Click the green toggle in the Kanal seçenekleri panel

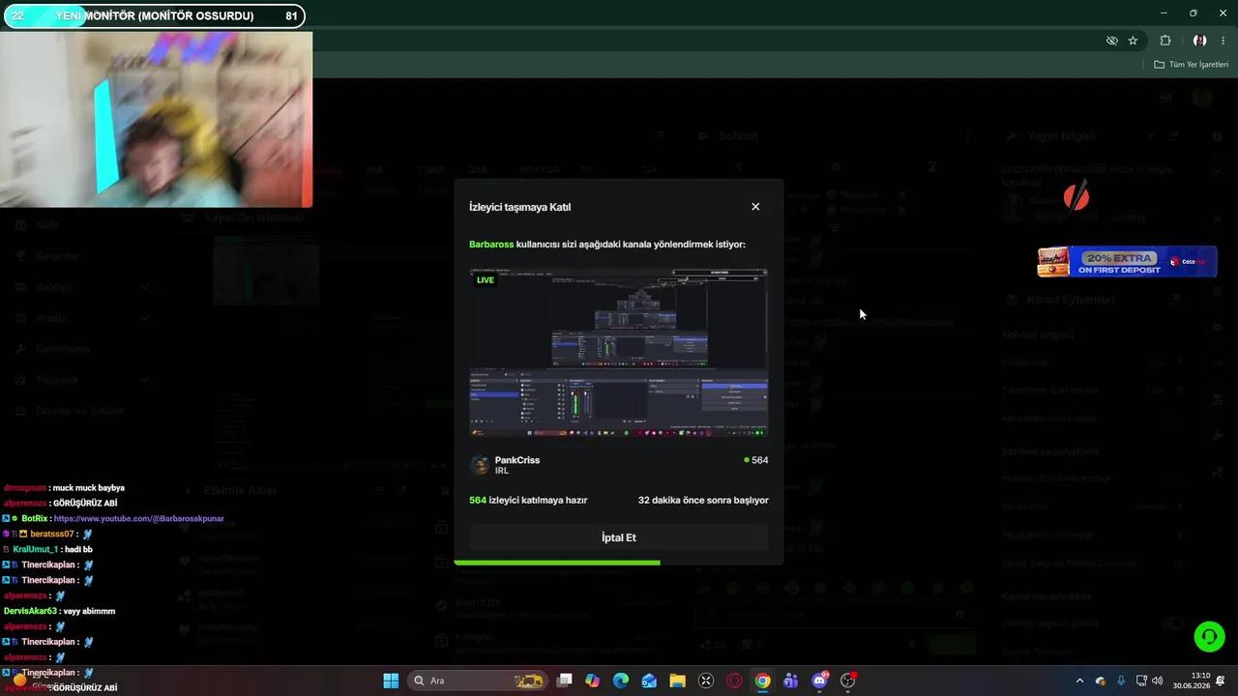pos(1173,623)
